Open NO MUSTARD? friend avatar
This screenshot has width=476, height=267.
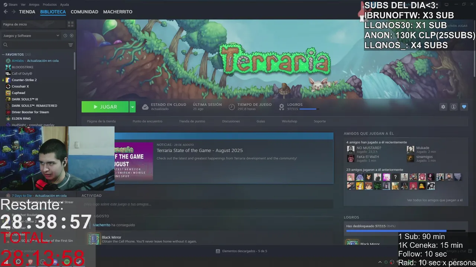(x=351, y=149)
